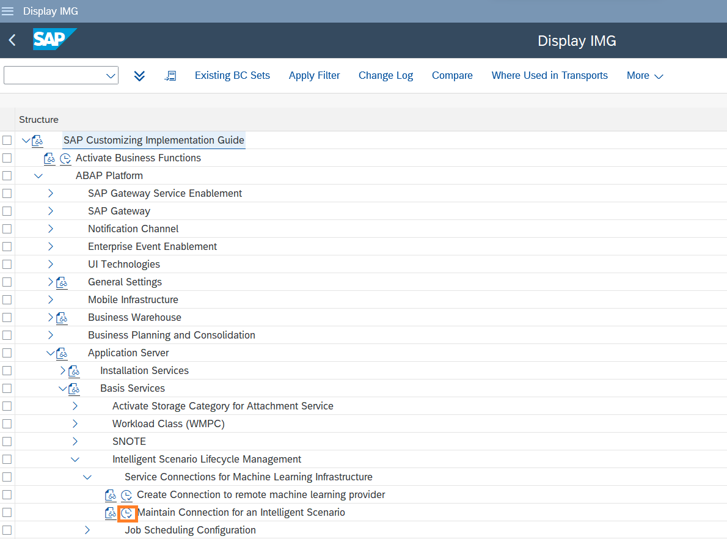Check the box for the SNOTE row
This screenshot has width=727, height=539.
click(7, 442)
